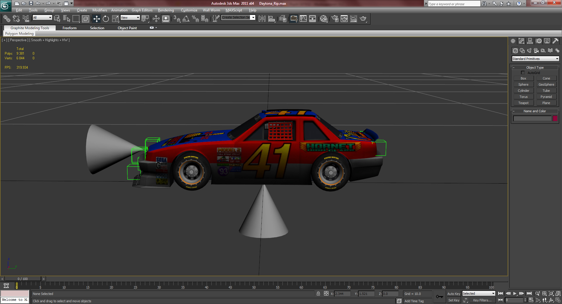Toggle Window/Crossing selection mode
Screen dimensions: 562x304
pyautogui.click(x=85, y=19)
